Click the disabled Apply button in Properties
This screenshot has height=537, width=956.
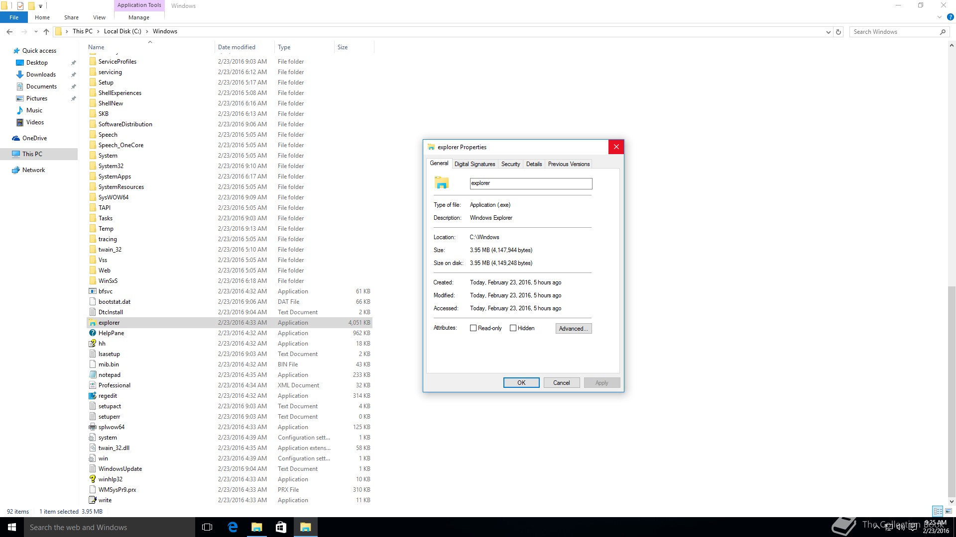601,383
